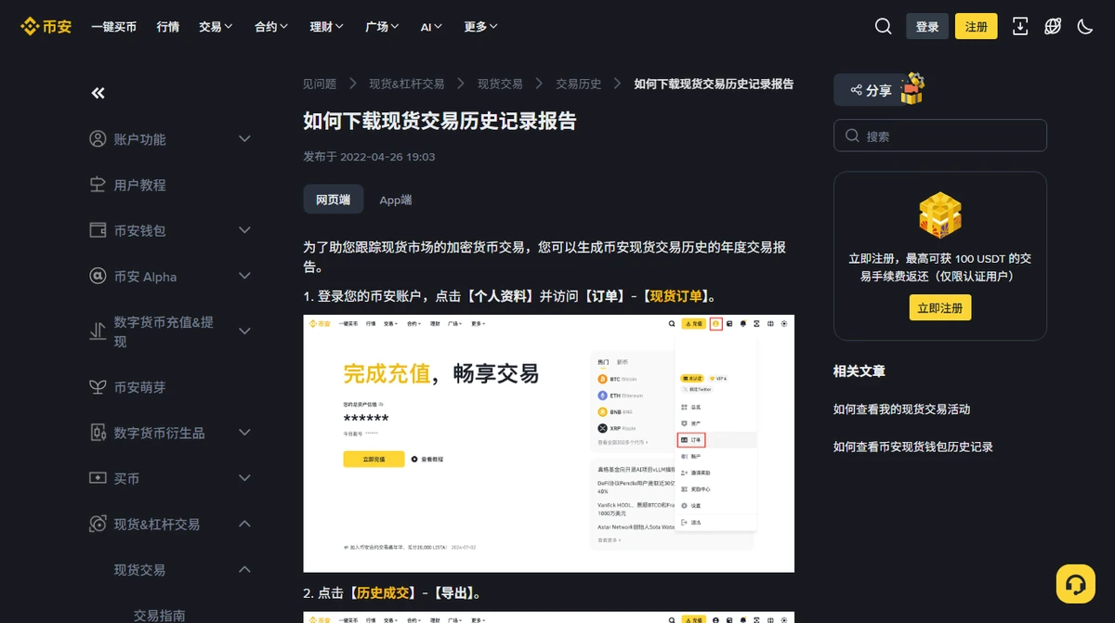Image resolution: width=1115 pixels, height=623 pixels.
Task: Click the 数字货币充值&提现 icon
Action: (x=98, y=331)
